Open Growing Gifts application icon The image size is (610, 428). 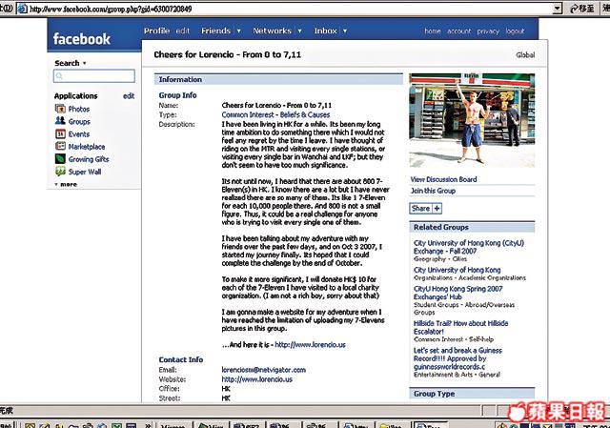tap(60, 159)
